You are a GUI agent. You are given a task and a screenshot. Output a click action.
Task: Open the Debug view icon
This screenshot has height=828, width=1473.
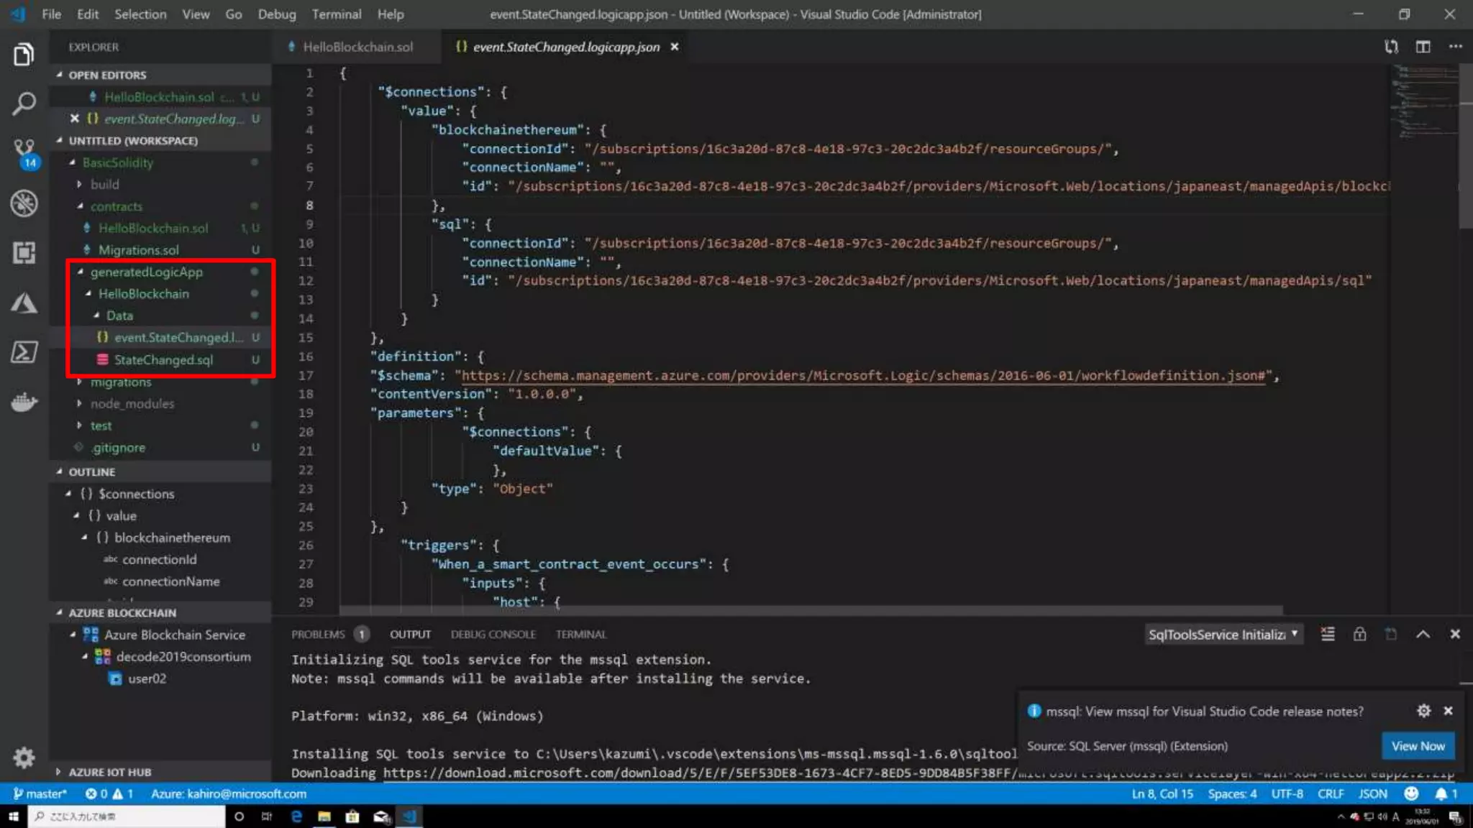[24, 203]
